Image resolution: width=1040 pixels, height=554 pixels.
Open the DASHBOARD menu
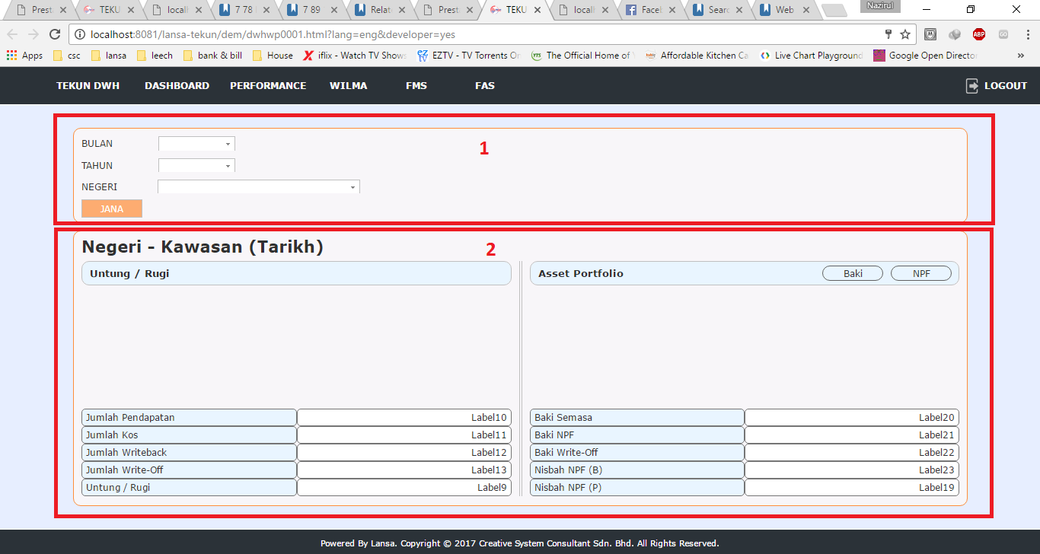pos(177,86)
